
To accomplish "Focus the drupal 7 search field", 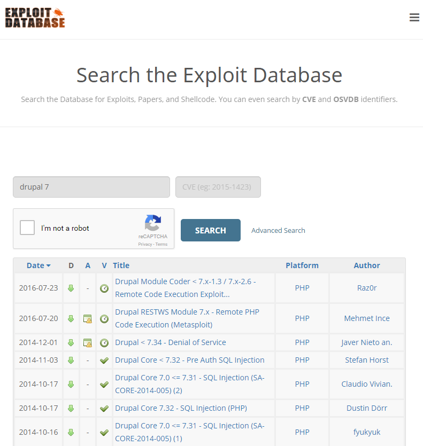I will click(91, 187).
